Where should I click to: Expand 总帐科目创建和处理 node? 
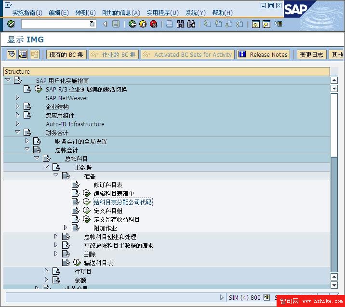(56, 236)
